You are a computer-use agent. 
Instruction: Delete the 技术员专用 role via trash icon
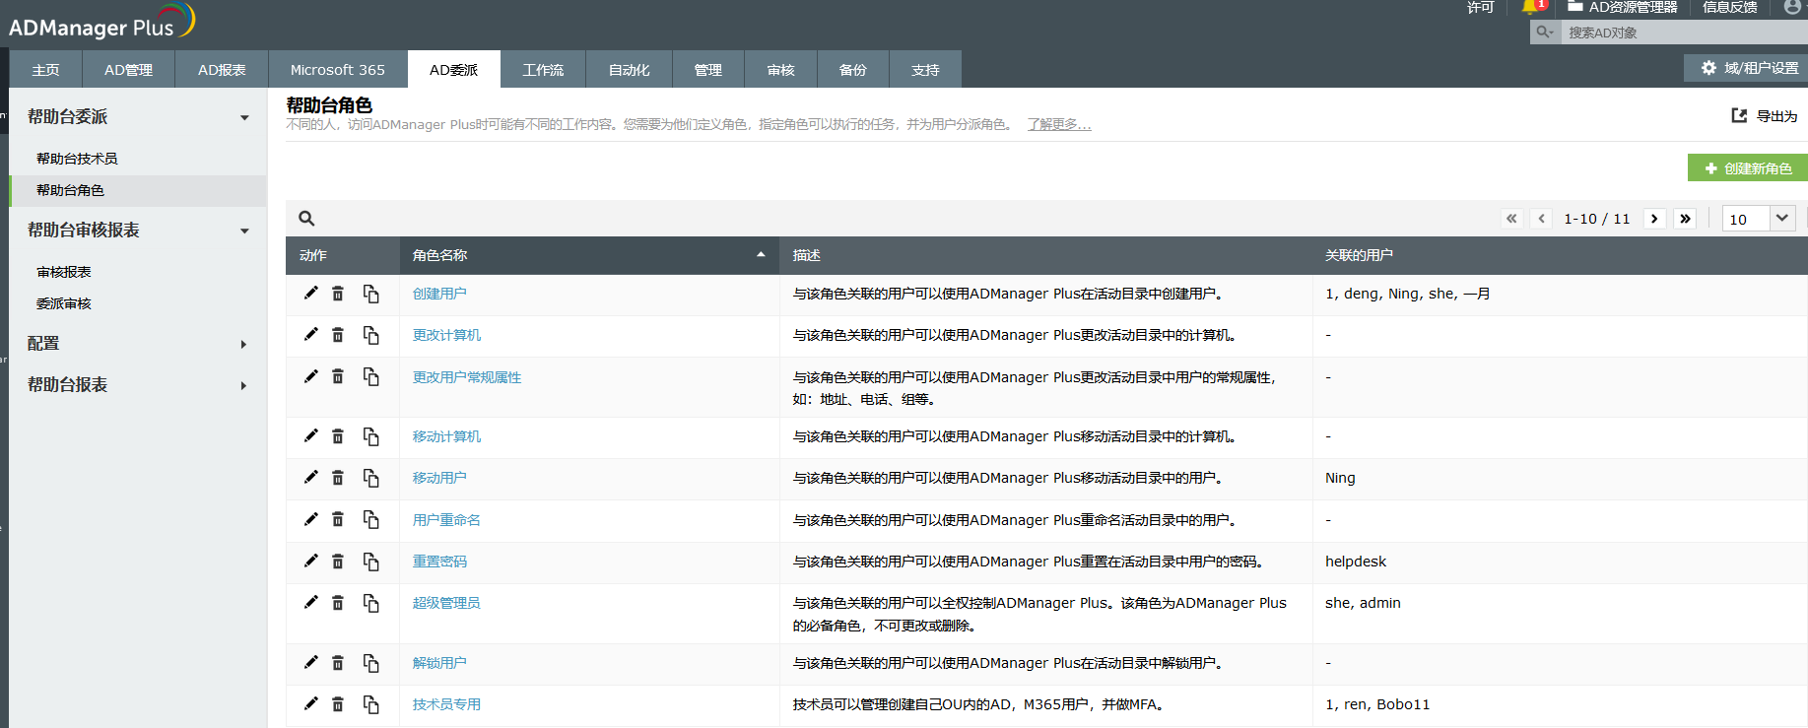pyautogui.click(x=338, y=704)
